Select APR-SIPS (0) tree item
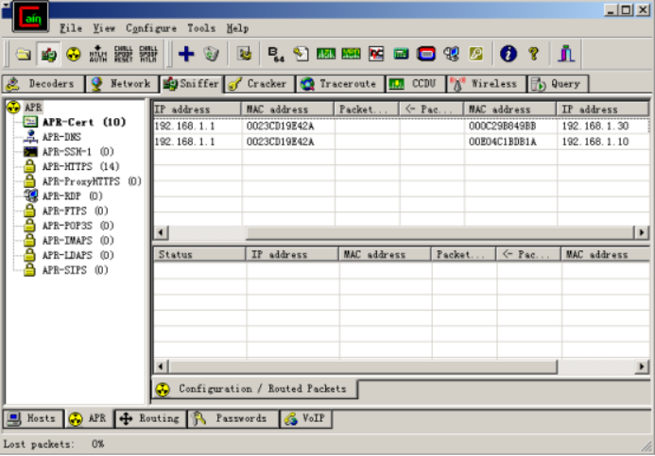 coord(75,270)
